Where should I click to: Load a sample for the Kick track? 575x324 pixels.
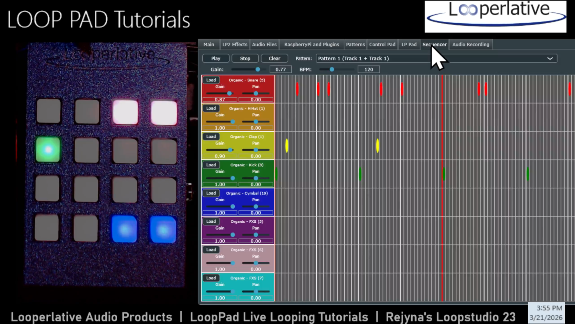click(211, 165)
